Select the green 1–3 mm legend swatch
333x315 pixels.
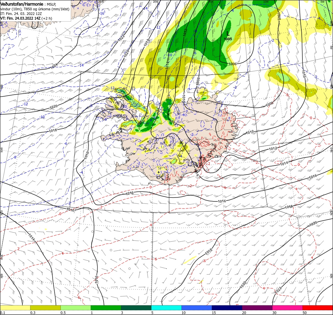106,308
